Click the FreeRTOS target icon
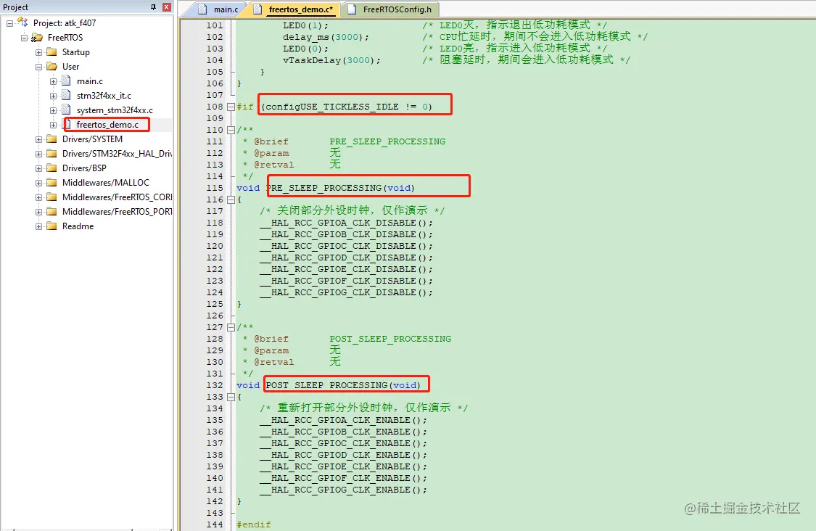The height and width of the screenshot is (531, 816). click(37, 38)
